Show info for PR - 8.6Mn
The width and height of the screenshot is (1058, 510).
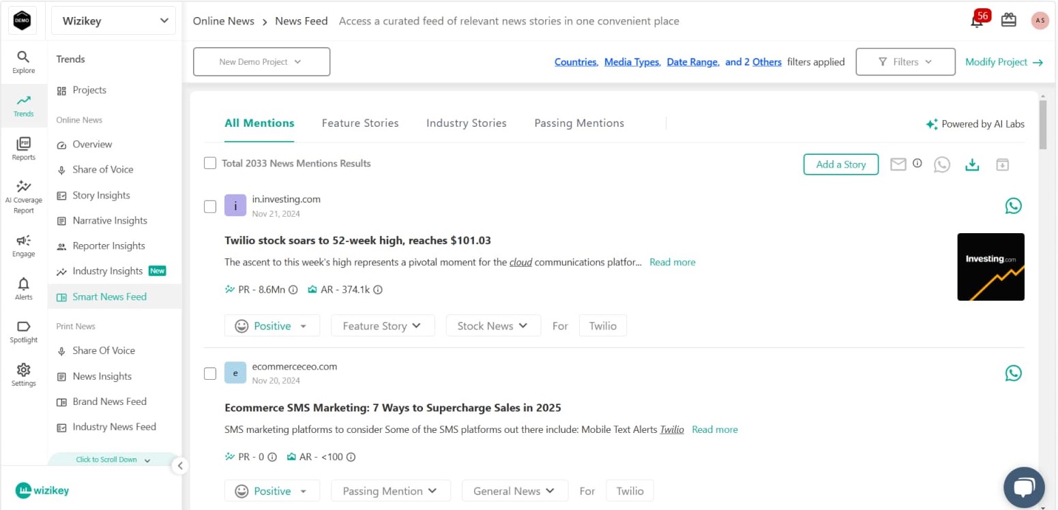(x=293, y=290)
